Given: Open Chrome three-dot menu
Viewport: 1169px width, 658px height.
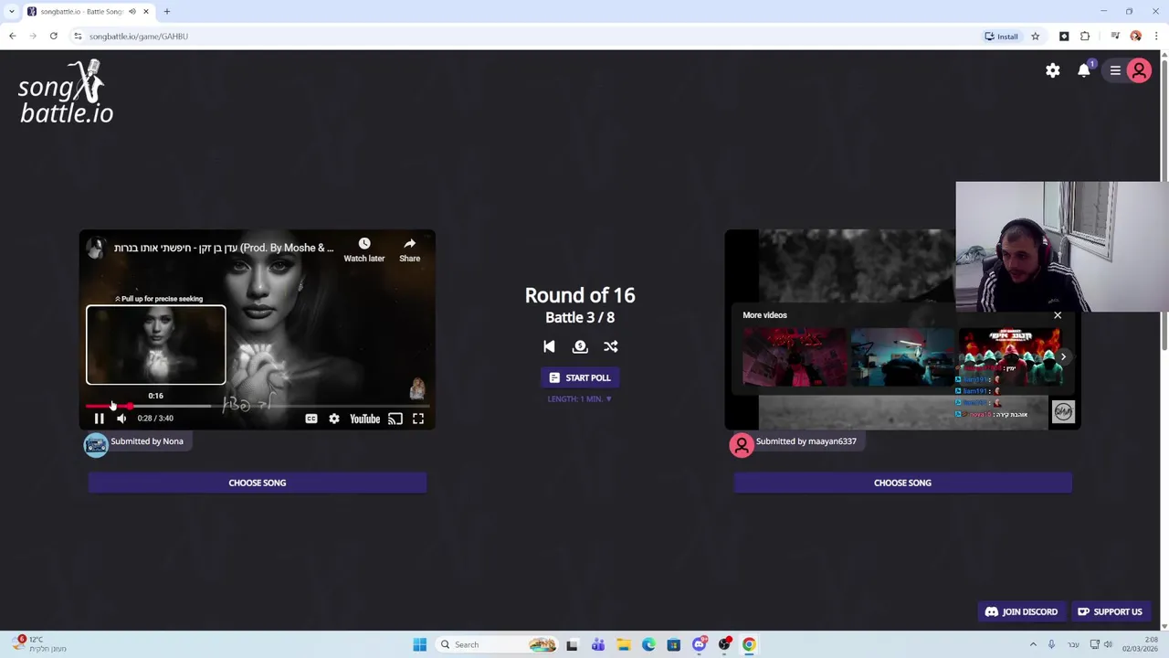Looking at the screenshot, I should click(1156, 37).
